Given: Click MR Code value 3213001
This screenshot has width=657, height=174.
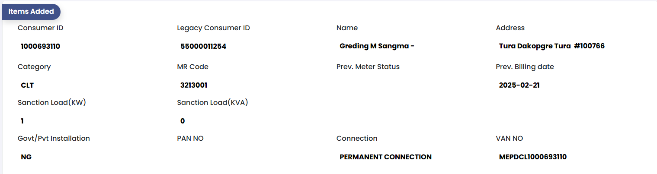Looking at the screenshot, I should [194, 85].
